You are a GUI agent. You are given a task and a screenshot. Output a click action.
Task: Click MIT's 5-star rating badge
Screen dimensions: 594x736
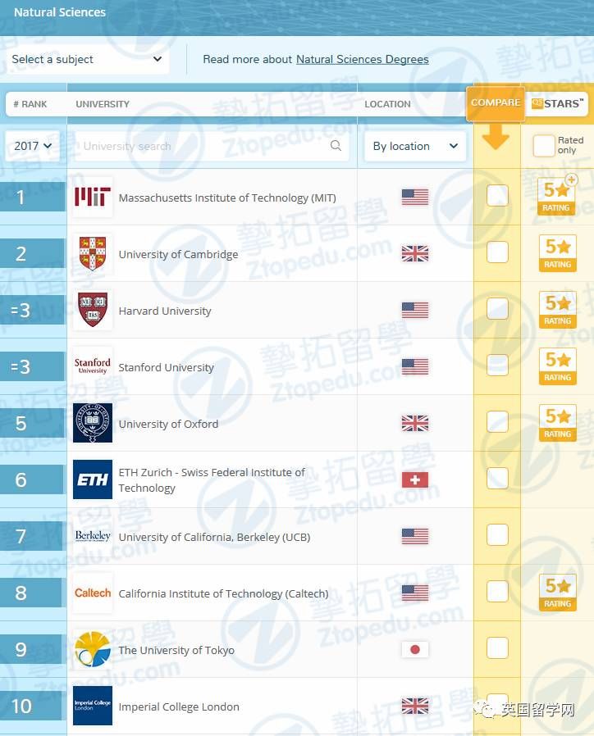557,197
